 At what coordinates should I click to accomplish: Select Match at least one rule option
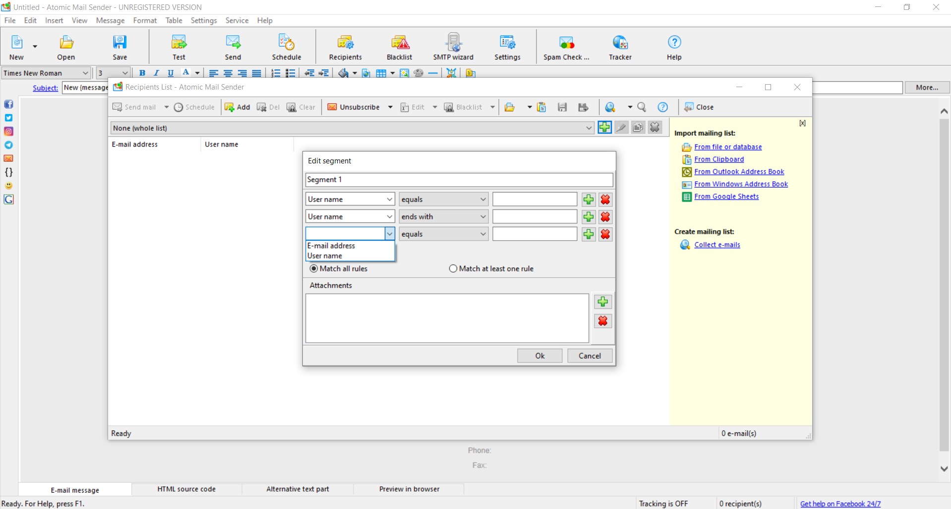491,269
